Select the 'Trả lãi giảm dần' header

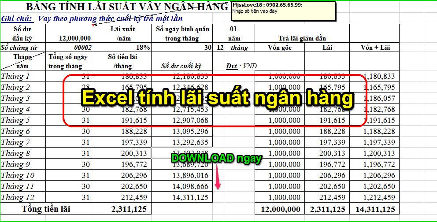tap(302, 39)
